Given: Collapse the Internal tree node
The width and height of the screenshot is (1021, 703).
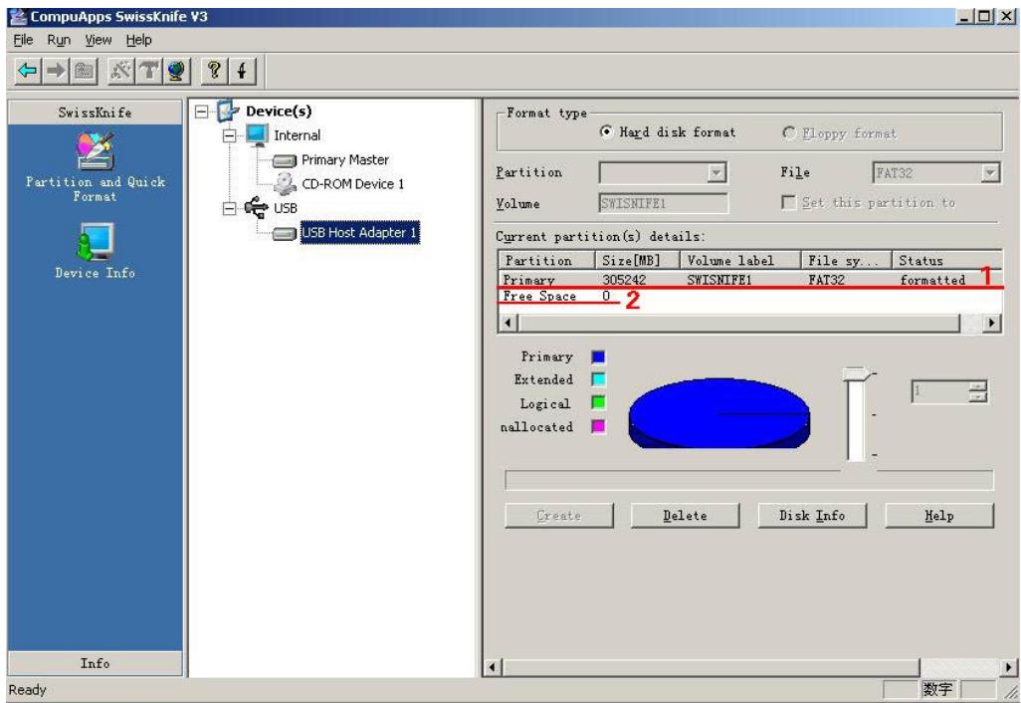Looking at the screenshot, I should (x=229, y=135).
